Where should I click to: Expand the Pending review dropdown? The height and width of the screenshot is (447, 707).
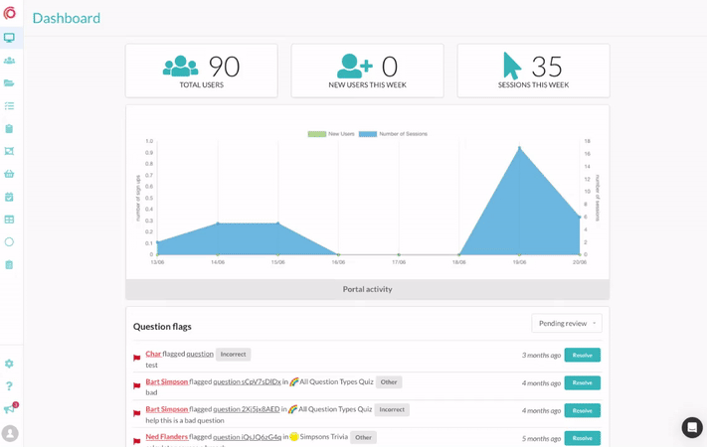click(x=567, y=323)
